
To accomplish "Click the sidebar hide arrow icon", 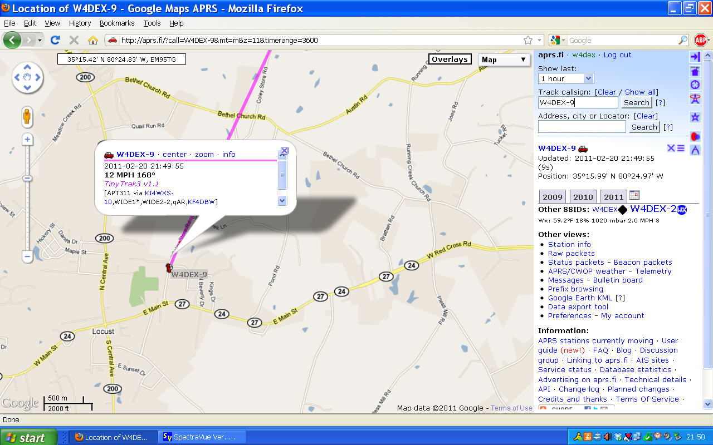I will [x=695, y=57].
